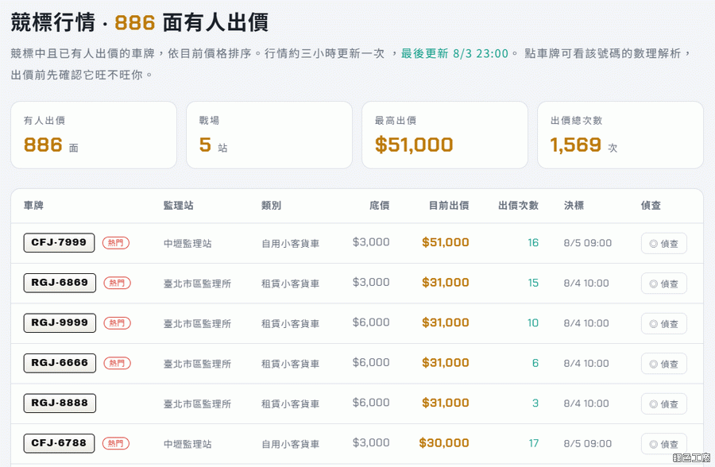The height and width of the screenshot is (467, 715).
Task: Open the RGJ-8888 plate details
Action: pyautogui.click(x=60, y=403)
